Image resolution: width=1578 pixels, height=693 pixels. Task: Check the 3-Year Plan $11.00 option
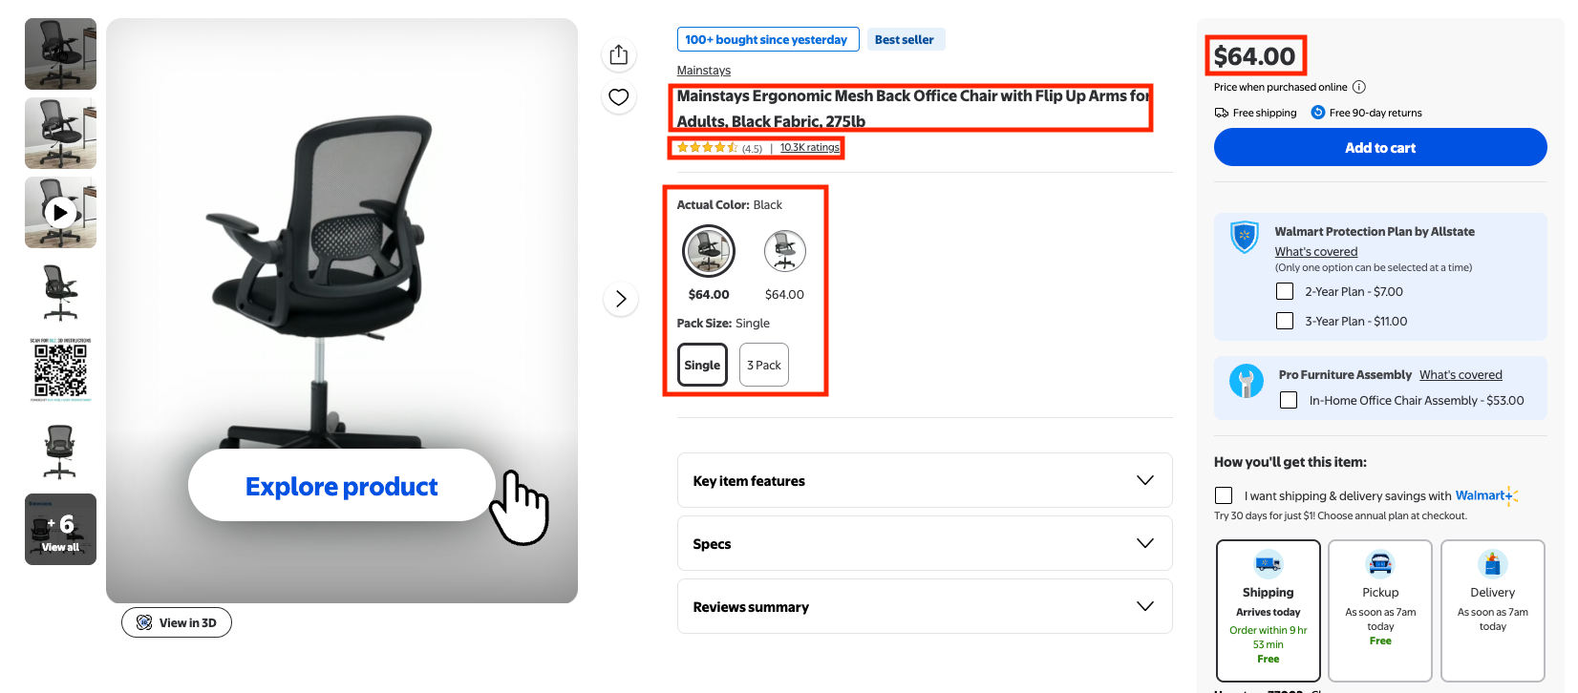(1285, 321)
